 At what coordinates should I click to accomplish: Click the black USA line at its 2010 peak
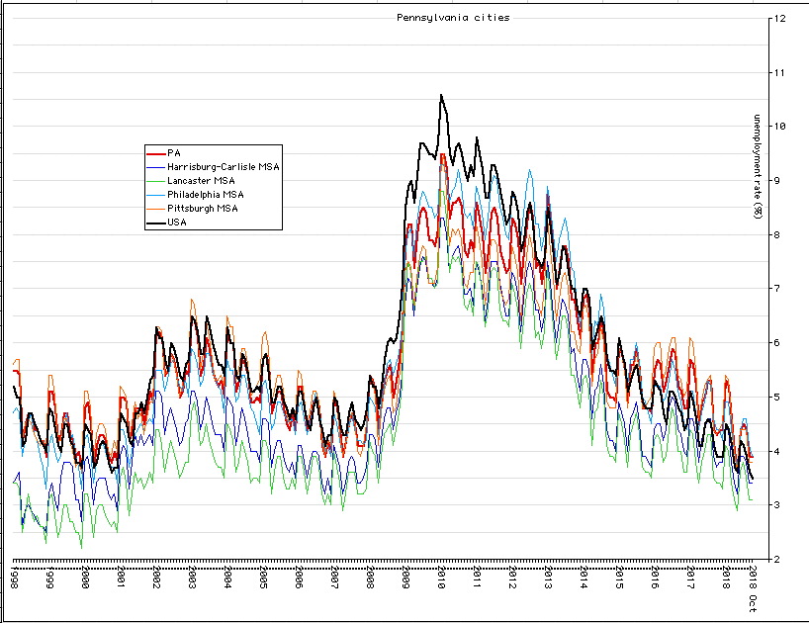[x=441, y=95]
